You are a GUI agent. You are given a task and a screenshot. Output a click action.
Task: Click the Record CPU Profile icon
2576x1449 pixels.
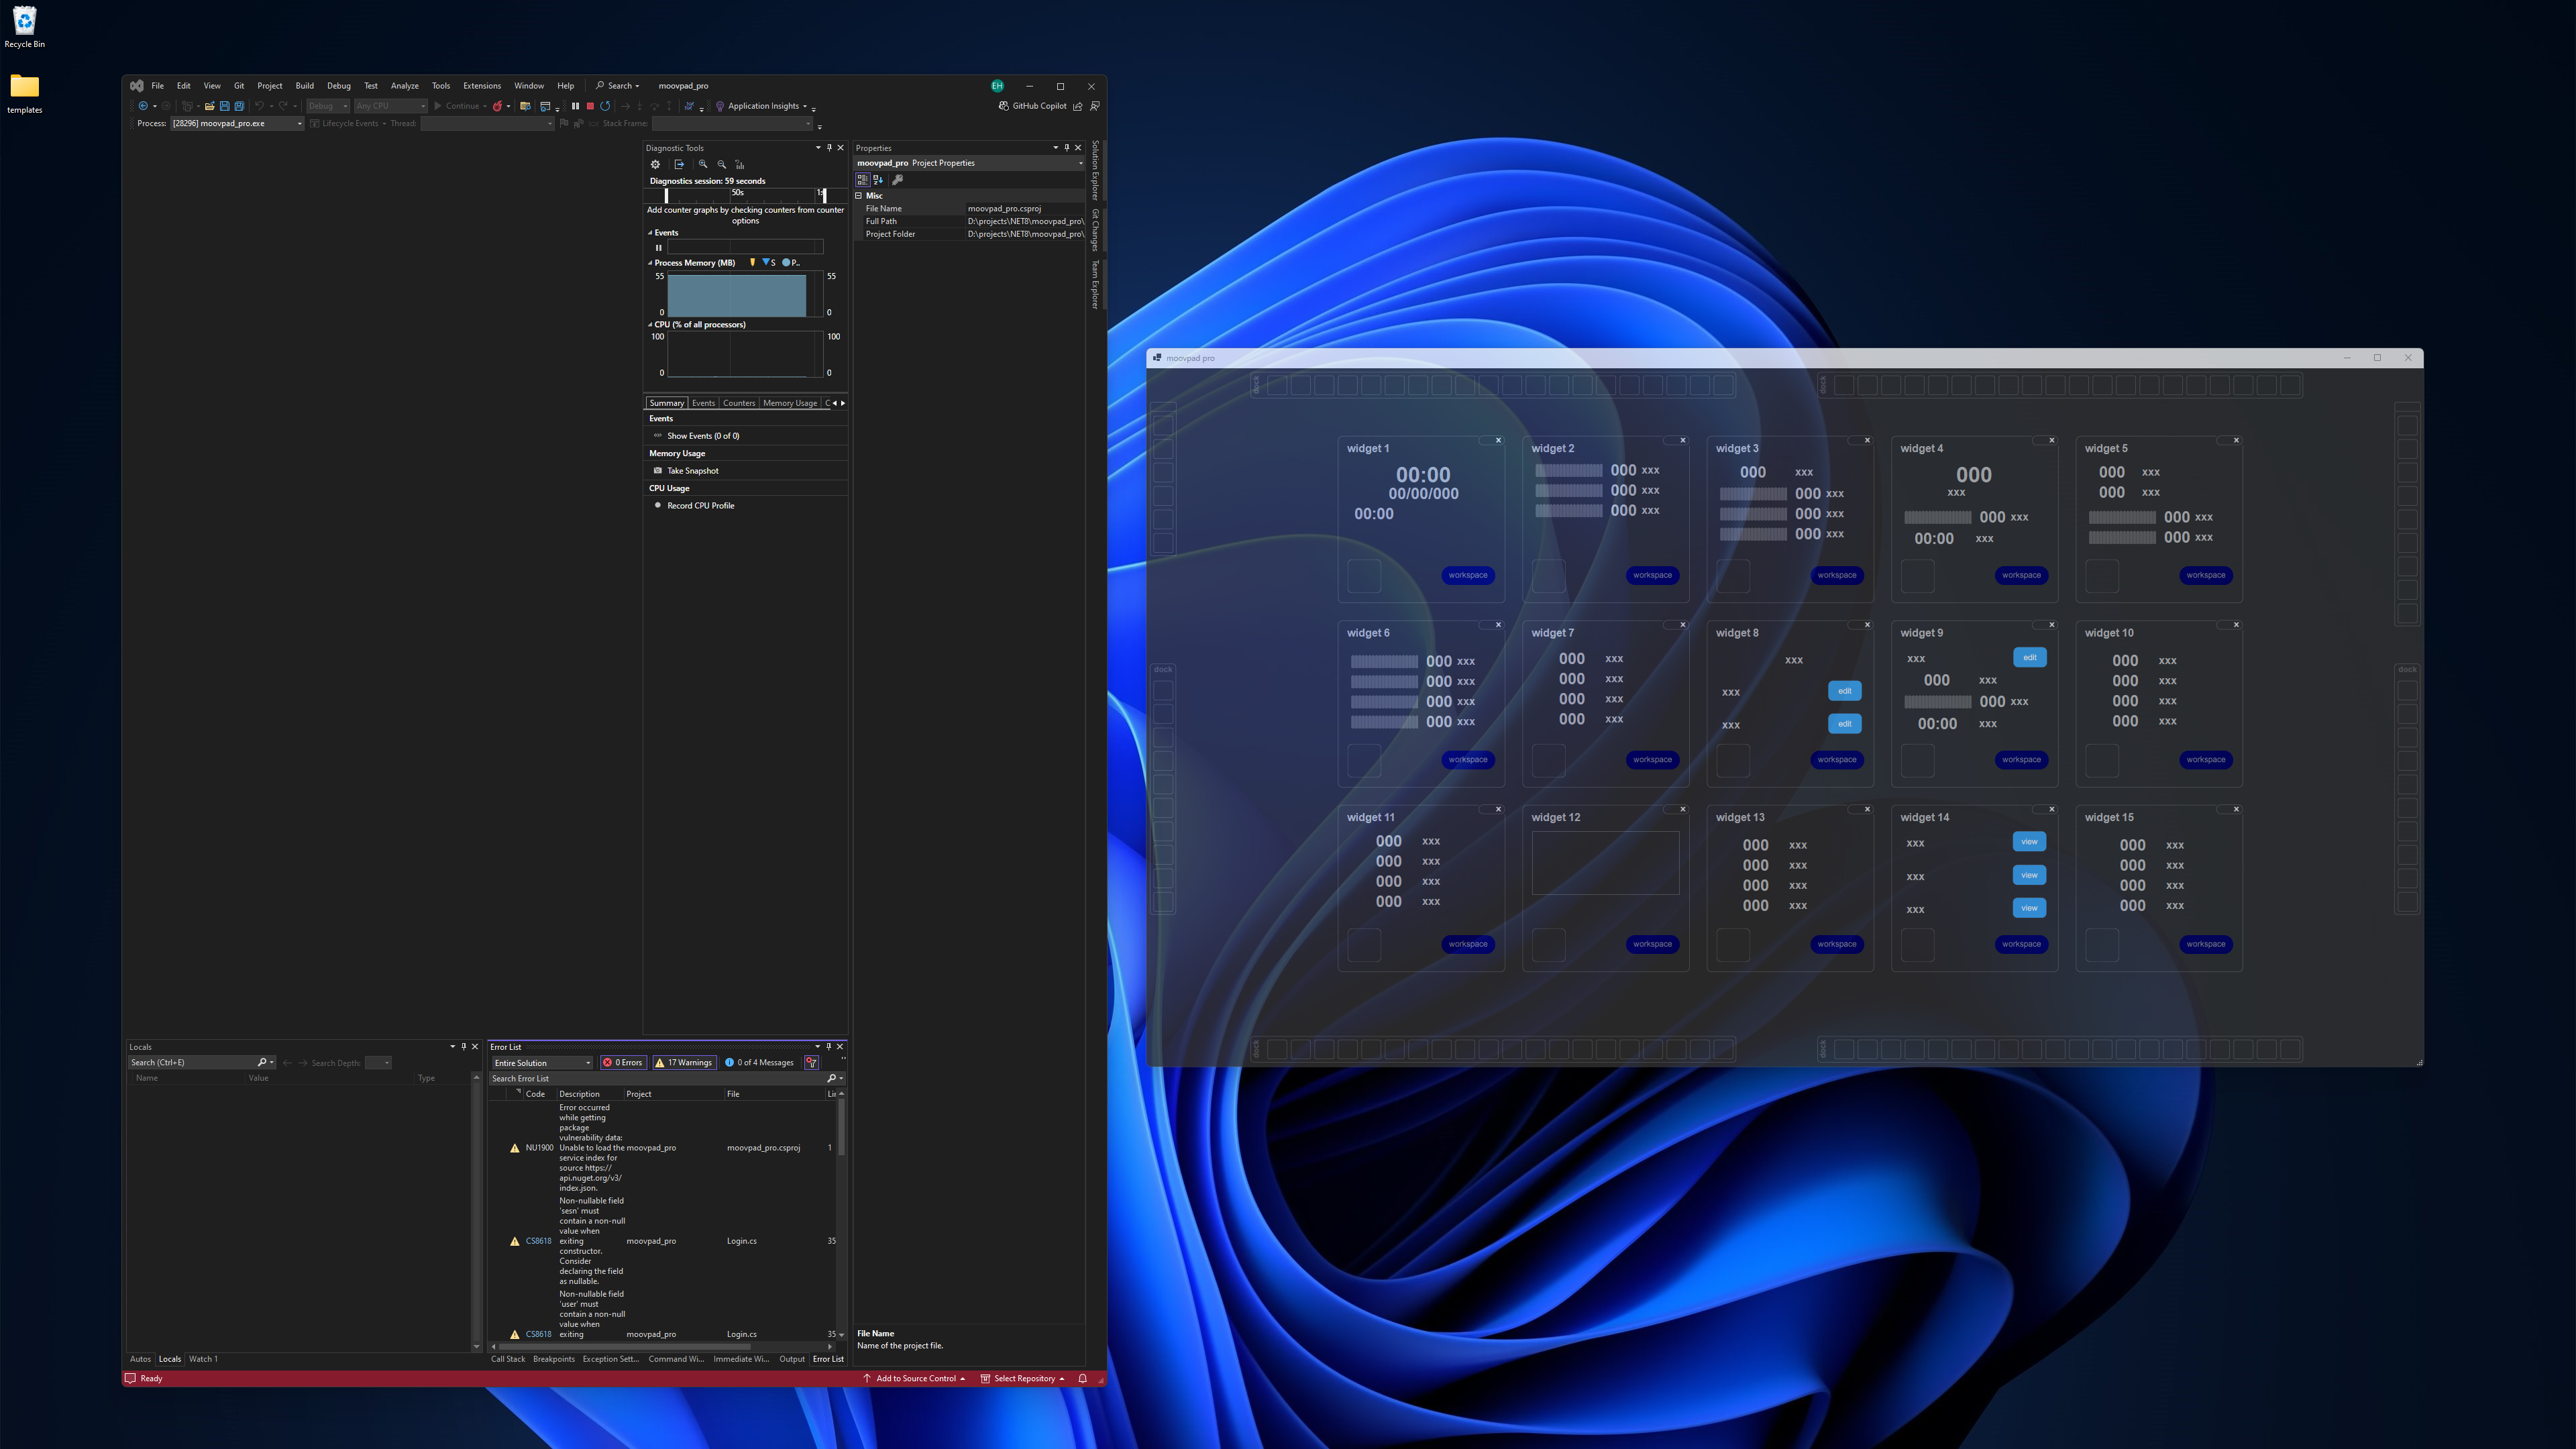tap(656, 506)
